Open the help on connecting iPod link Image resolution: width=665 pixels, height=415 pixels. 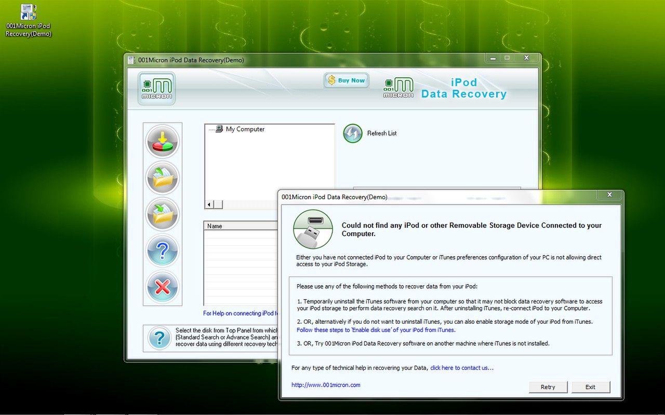(241, 313)
